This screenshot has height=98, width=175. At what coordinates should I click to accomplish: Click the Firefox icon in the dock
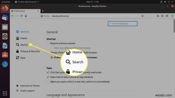coord(5,9)
